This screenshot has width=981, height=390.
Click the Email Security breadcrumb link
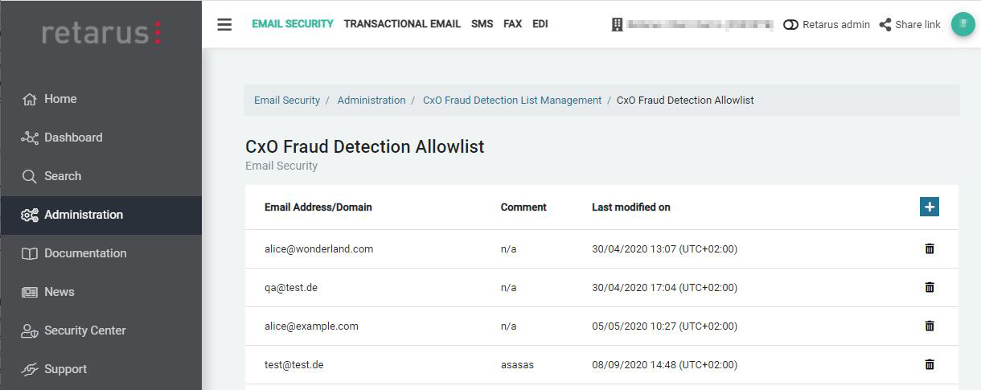pyautogui.click(x=287, y=101)
